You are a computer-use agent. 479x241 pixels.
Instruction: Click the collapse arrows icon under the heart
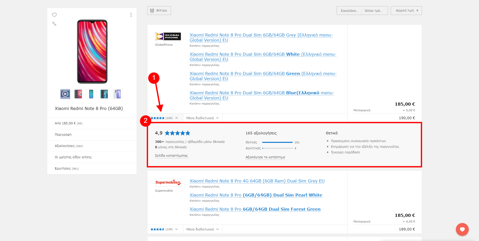(54, 24)
